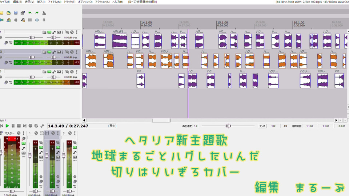Open track 2 FX button

click(59, 52)
